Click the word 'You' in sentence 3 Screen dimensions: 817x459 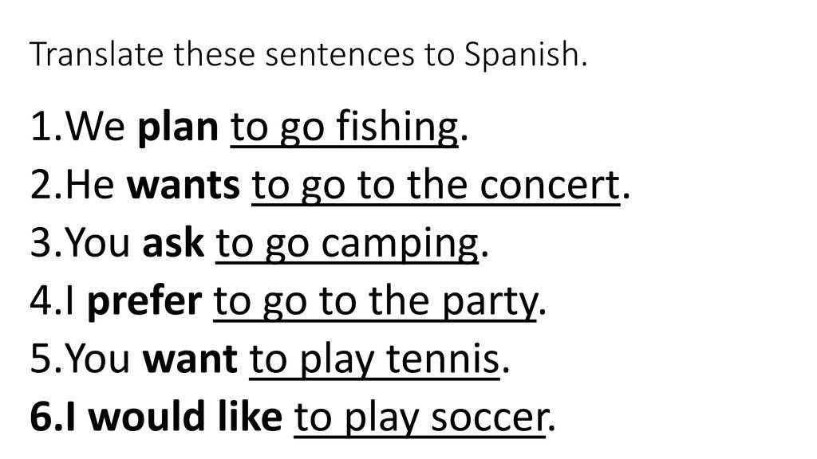[98, 244]
